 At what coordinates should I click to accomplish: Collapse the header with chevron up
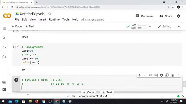[x=179, y=26]
